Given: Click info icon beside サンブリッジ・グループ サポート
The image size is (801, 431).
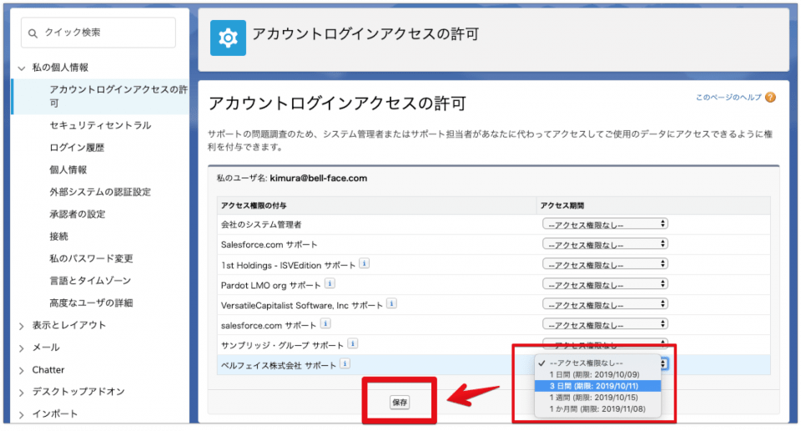Looking at the screenshot, I should pos(353,343).
